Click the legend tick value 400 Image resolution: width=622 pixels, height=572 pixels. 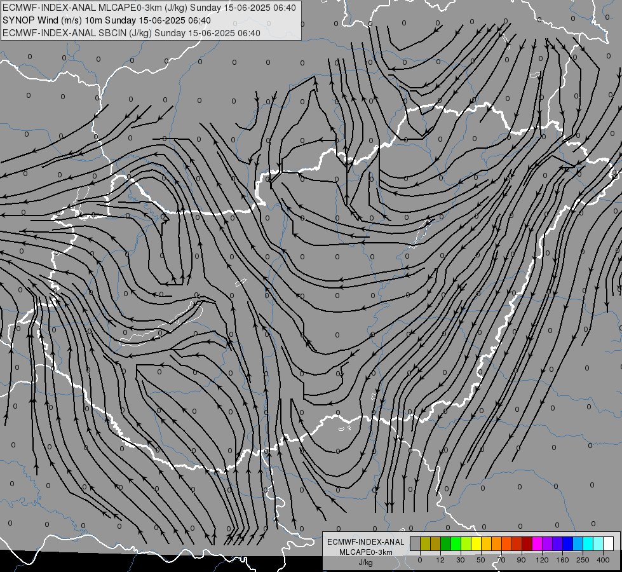pos(603,560)
